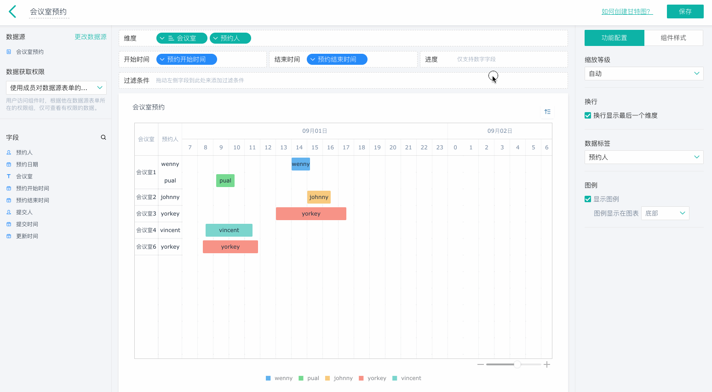
Task: Click the Gantt zoom slider handle
Action: (517, 364)
